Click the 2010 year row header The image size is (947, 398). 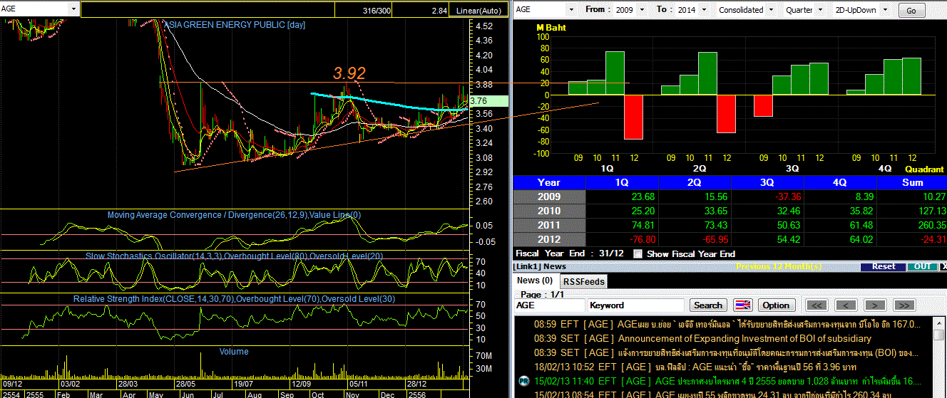coord(548,211)
